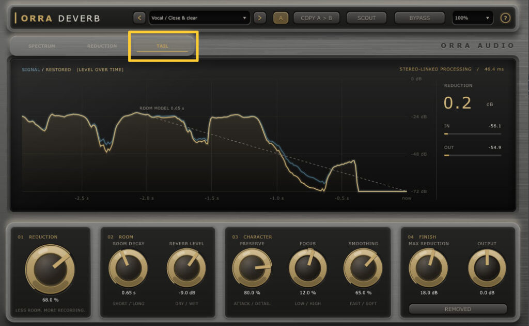Click the ORRA AUDIO brand text
The image size is (529, 326).
point(477,46)
